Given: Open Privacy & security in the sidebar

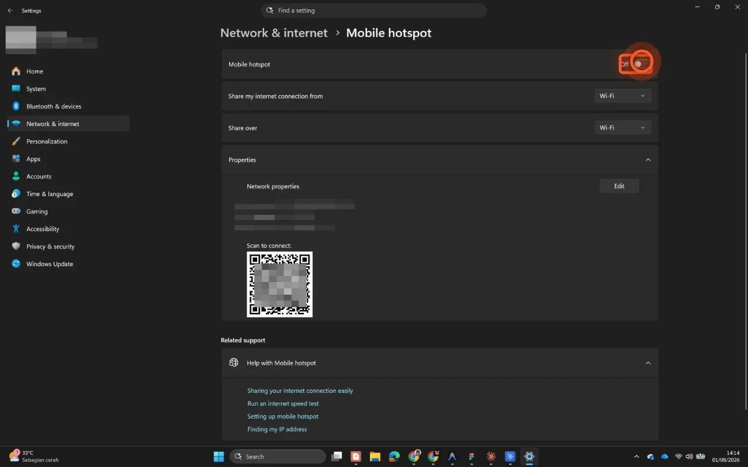Looking at the screenshot, I should click(68, 246).
